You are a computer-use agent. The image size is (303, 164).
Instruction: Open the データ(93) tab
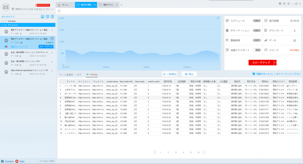pyautogui.click(x=92, y=75)
